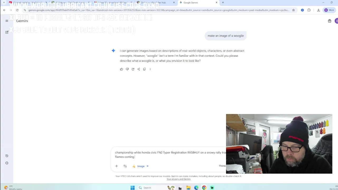
Task: Copy the response text
Action: 144,69
